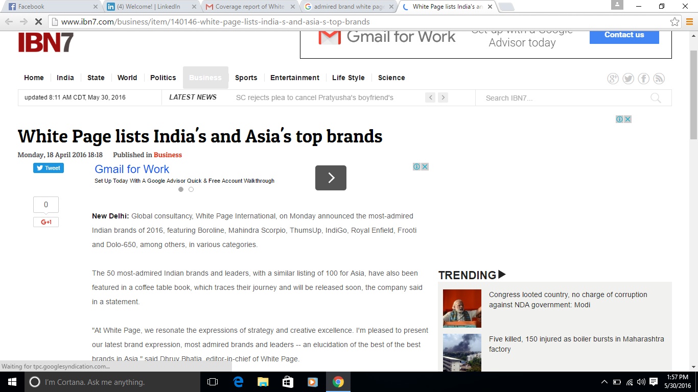The height and width of the screenshot is (392, 698).
Task: Open the Life Style menu item
Action: pyautogui.click(x=348, y=78)
